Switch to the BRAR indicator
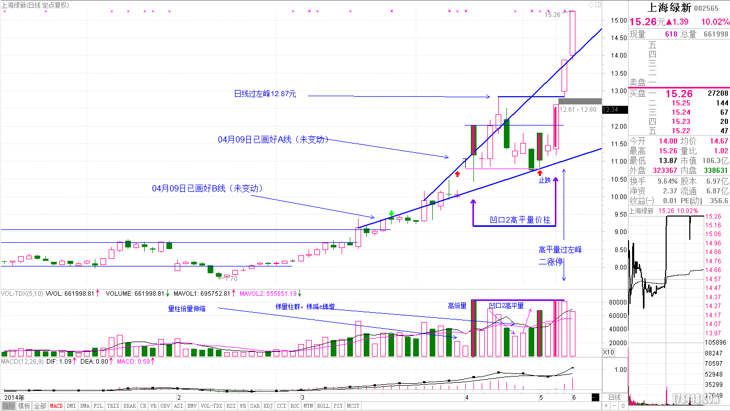Screen dimensions: 730x411 click(130, 406)
